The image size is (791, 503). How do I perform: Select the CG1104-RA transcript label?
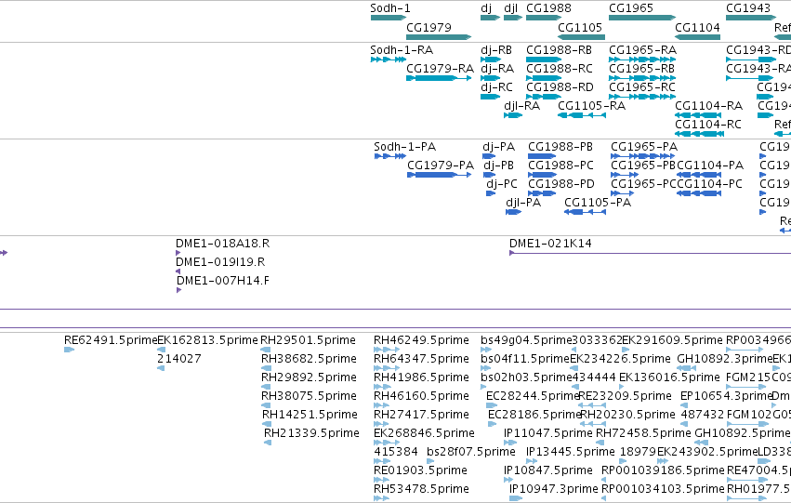click(x=709, y=106)
